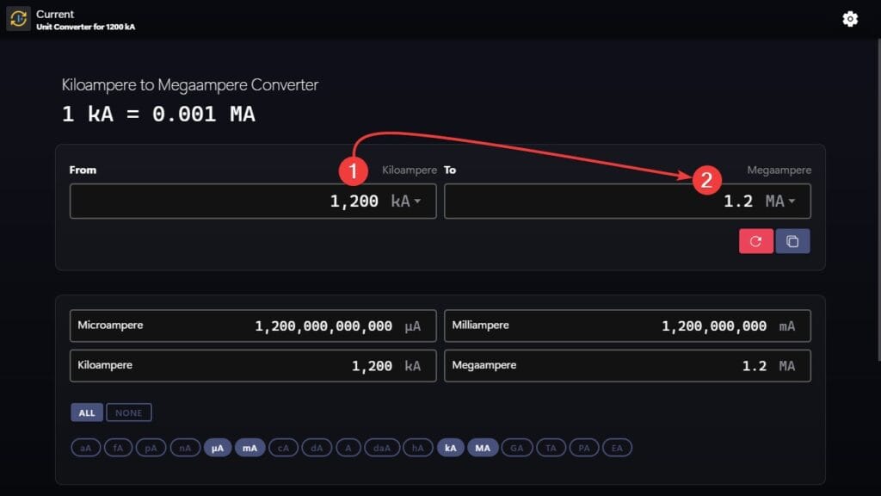Viewport: 881px width, 496px height.
Task: Toggle the fA unit chip
Action: click(x=118, y=448)
